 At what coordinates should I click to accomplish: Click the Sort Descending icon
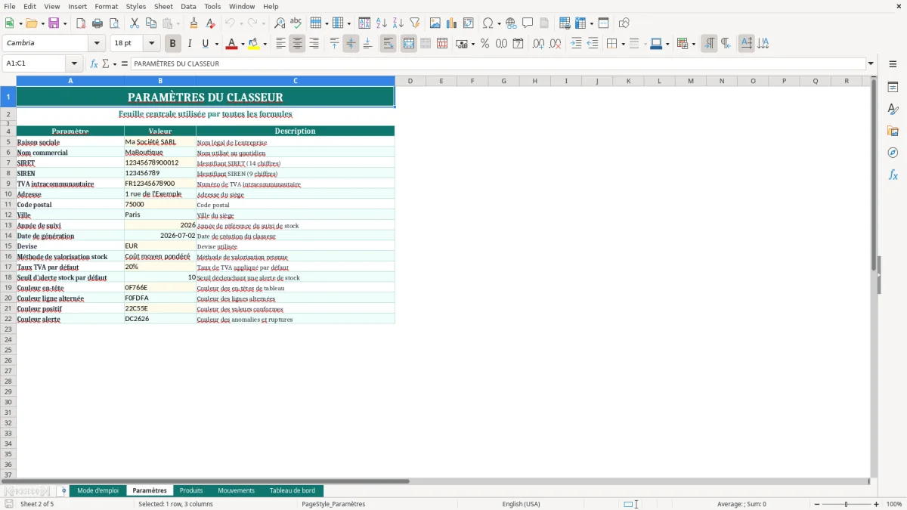point(398,23)
